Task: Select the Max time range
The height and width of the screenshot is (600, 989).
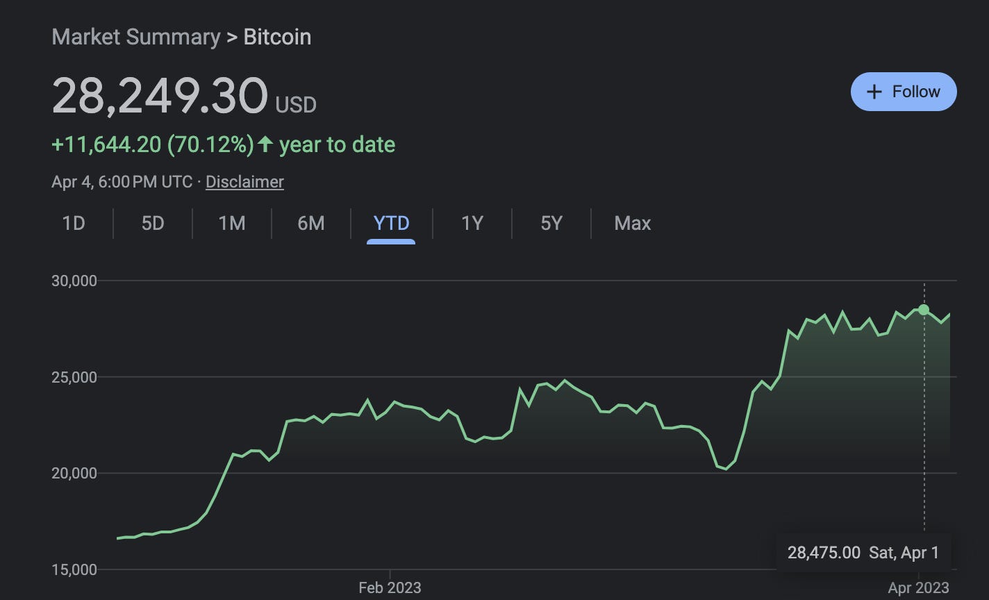Action: coord(632,223)
